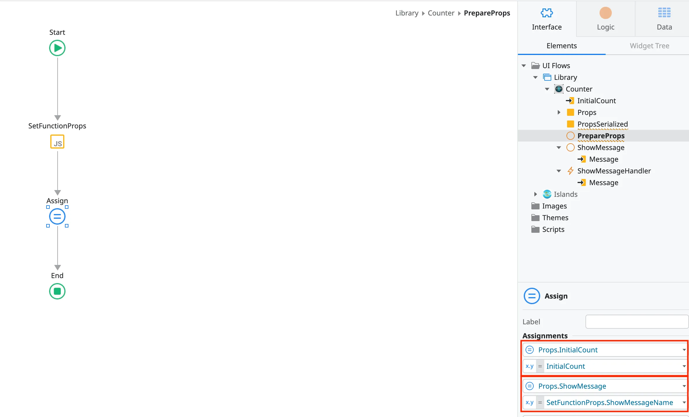689x417 pixels.
Task: Switch to the Widget Tree tab
Action: (649, 46)
